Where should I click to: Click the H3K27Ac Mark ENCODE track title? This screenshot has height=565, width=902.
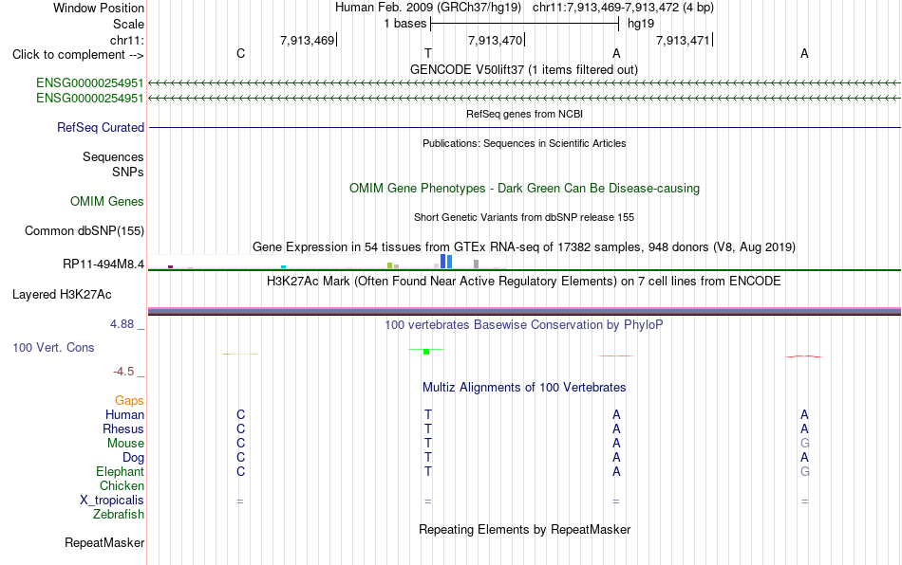tap(524, 281)
